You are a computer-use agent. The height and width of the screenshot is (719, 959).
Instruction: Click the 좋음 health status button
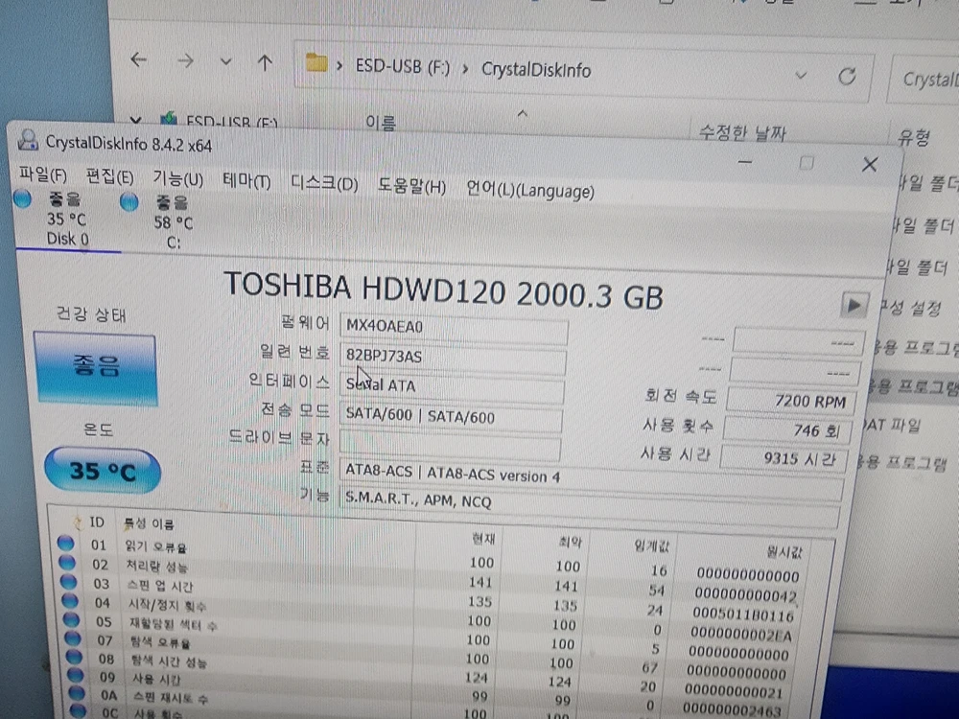pos(96,368)
